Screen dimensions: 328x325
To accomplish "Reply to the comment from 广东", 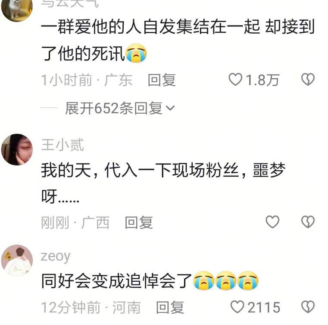I will tap(162, 80).
